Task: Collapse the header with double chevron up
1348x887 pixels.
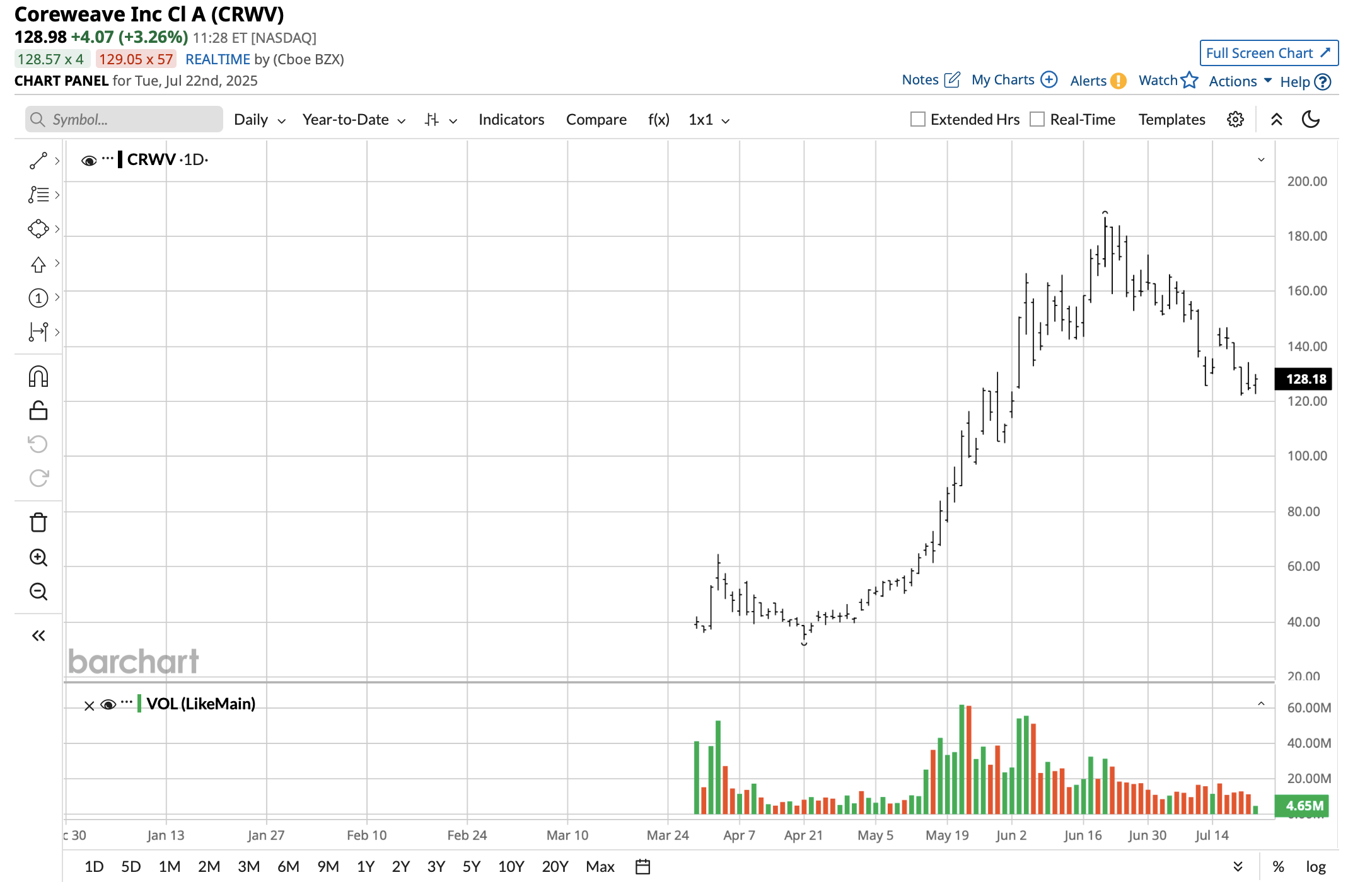Action: (x=1277, y=120)
